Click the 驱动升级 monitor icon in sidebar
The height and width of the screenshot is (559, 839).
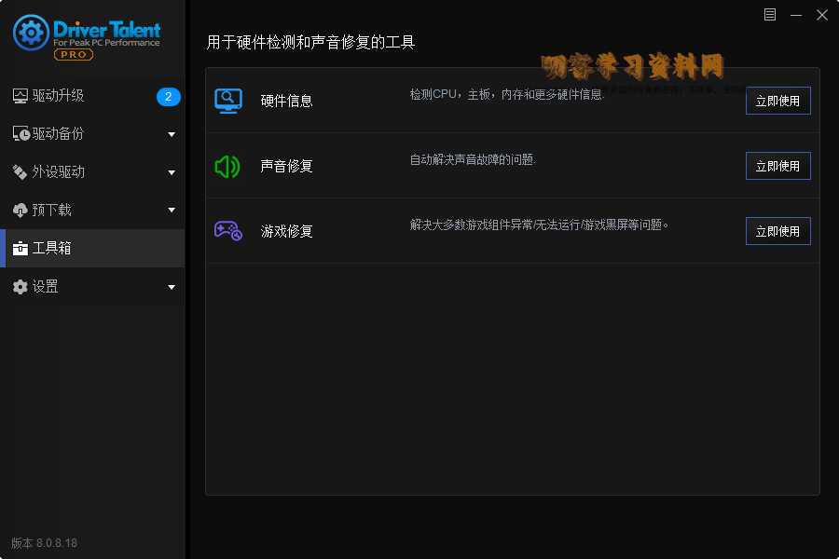point(21,96)
